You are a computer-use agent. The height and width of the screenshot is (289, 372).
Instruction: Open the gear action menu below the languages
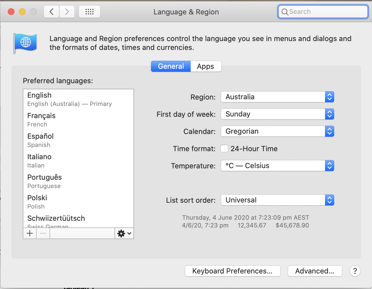point(124,233)
